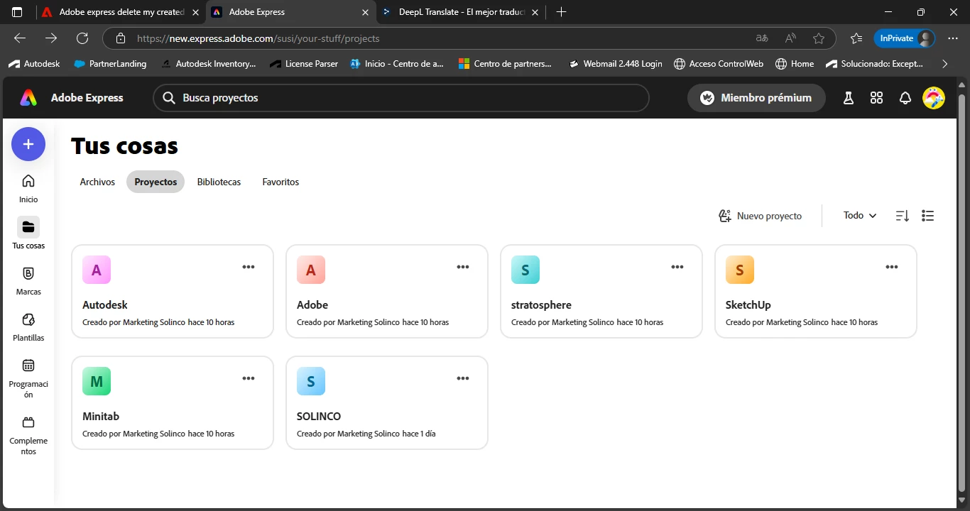Go back in browser history
970x511 pixels.
(20, 38)
